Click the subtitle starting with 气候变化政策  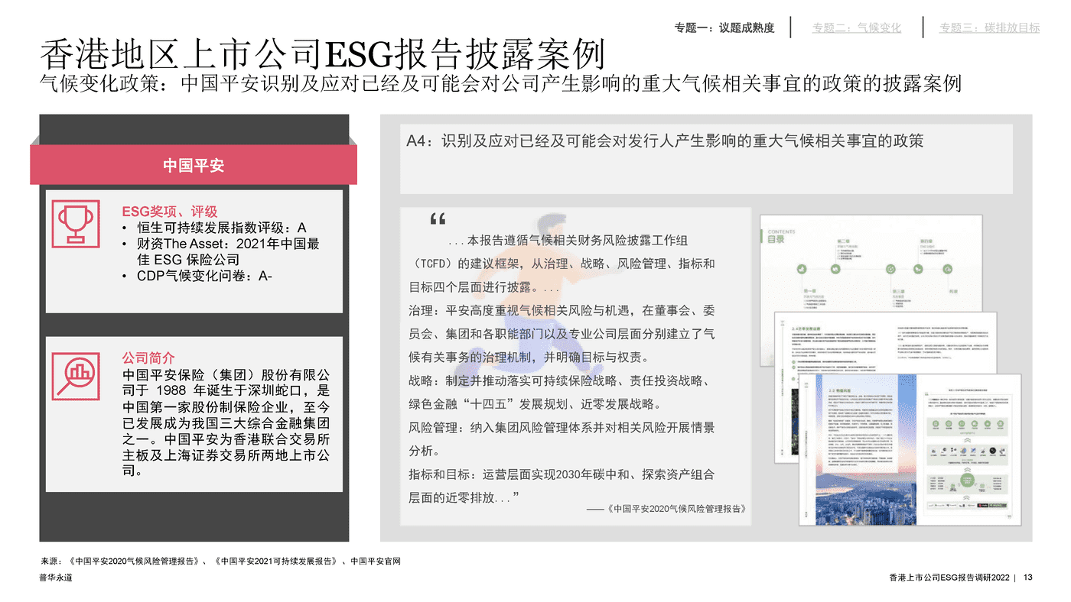tap(500, 84)
